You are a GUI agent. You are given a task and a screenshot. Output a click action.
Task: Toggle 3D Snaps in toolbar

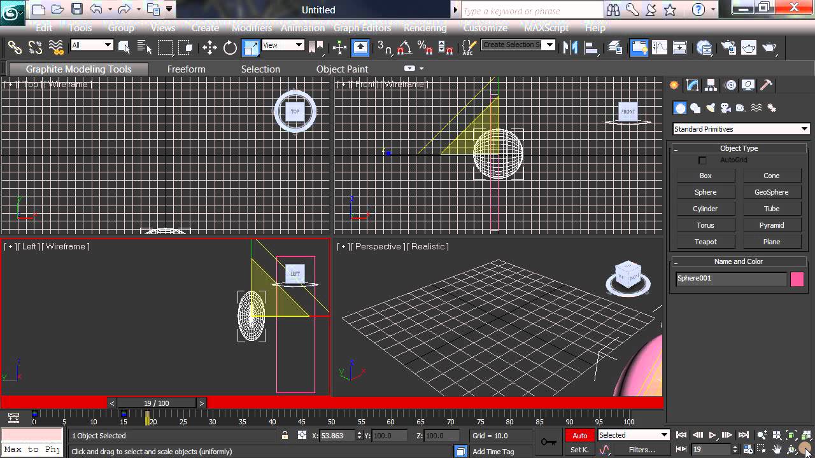click(x=384, y=47)
